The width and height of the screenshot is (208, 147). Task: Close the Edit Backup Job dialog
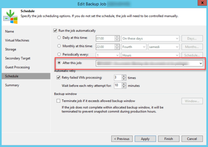(202, 3)
